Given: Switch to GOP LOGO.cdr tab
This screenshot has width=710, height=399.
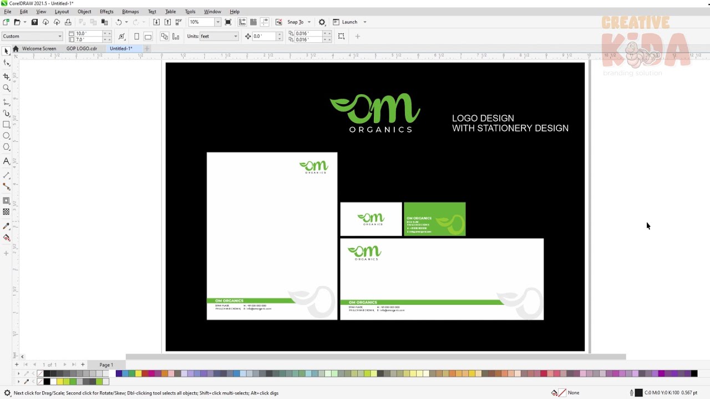Looking at the screenshot, I should pyautogui.click(x=82, y=49).
